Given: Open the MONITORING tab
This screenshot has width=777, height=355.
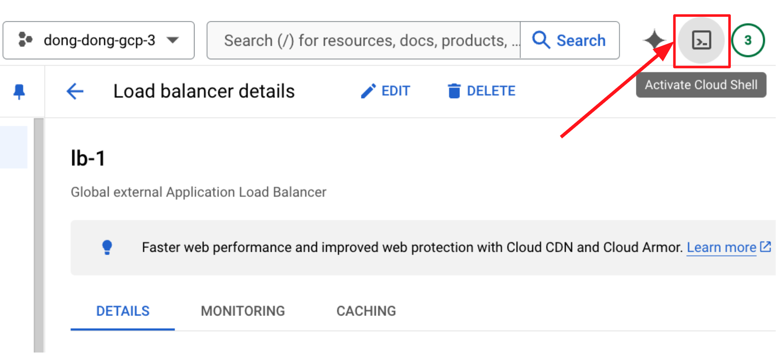Looking at the screenshot, I should pos(243,311).
